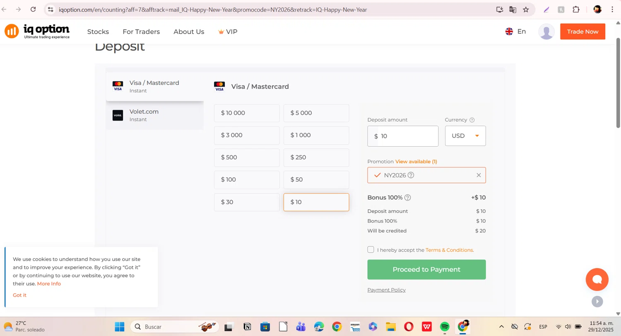Open the Windows Start menu
The image size is (621, 336).
[x=120, y=327]
